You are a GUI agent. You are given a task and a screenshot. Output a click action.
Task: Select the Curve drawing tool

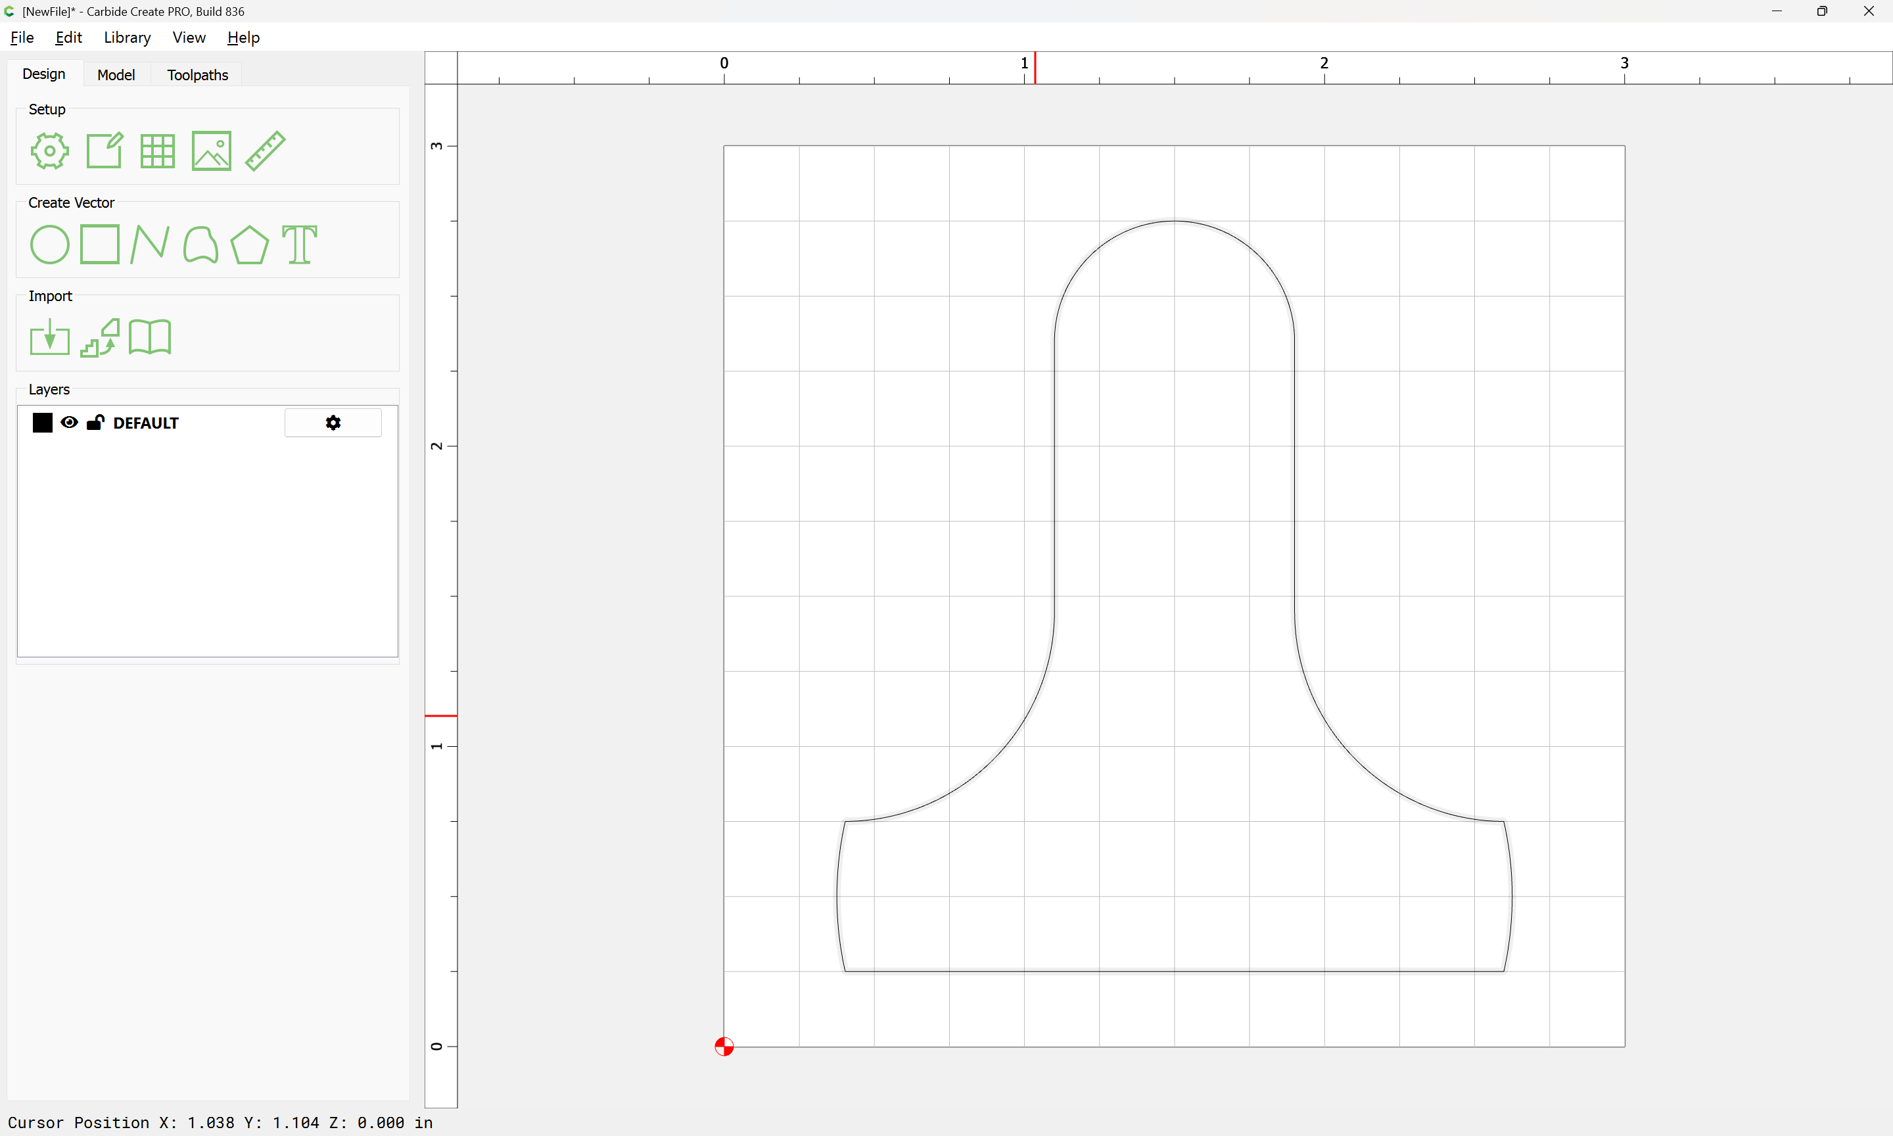(200, 245)
